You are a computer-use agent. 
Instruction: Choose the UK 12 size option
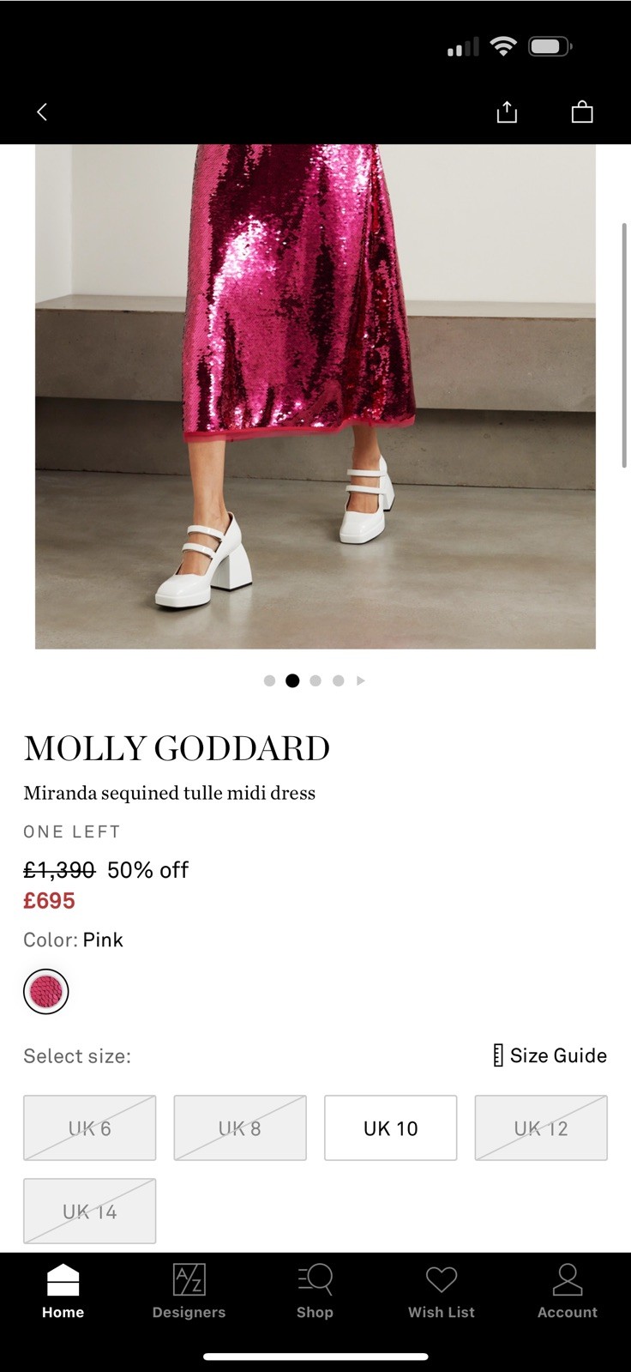[x=541, y=1128]
